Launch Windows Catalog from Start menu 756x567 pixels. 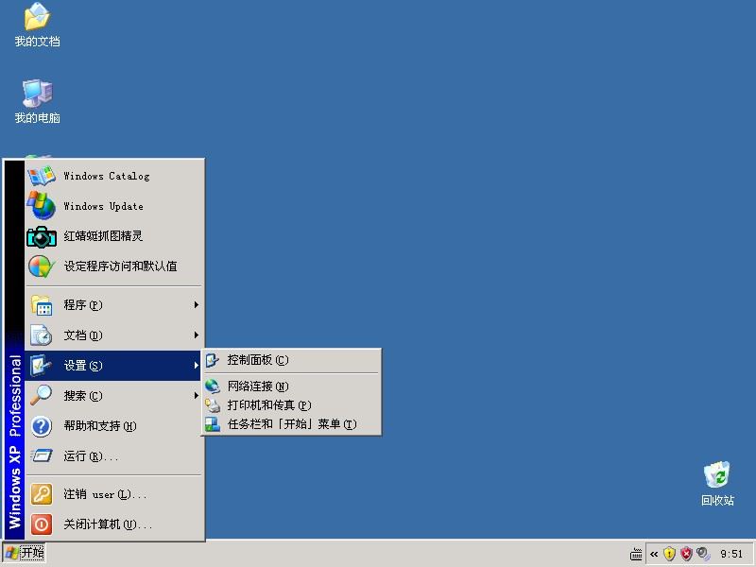(x=113, y=176)
